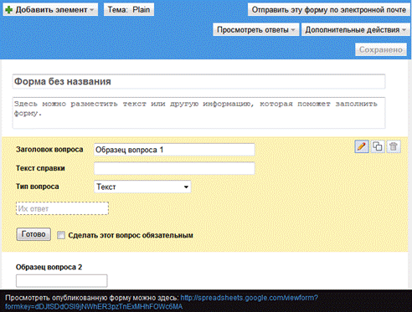Open the 'Добавить элемент' dropdown
The width and height of the screenshot is (412, 312).
pyautogui.click(x=50, y=10)
